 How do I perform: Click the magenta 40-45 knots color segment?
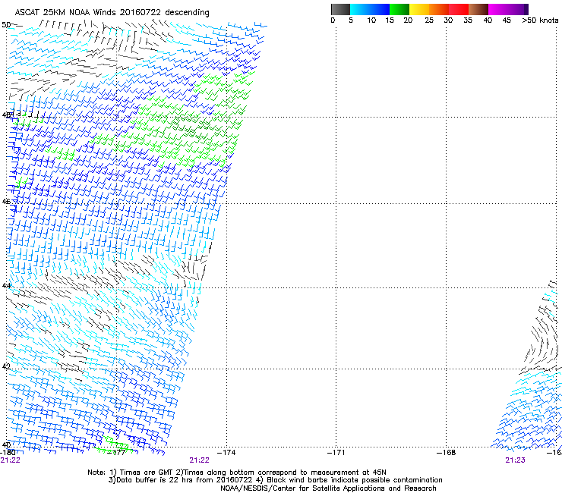497,9
